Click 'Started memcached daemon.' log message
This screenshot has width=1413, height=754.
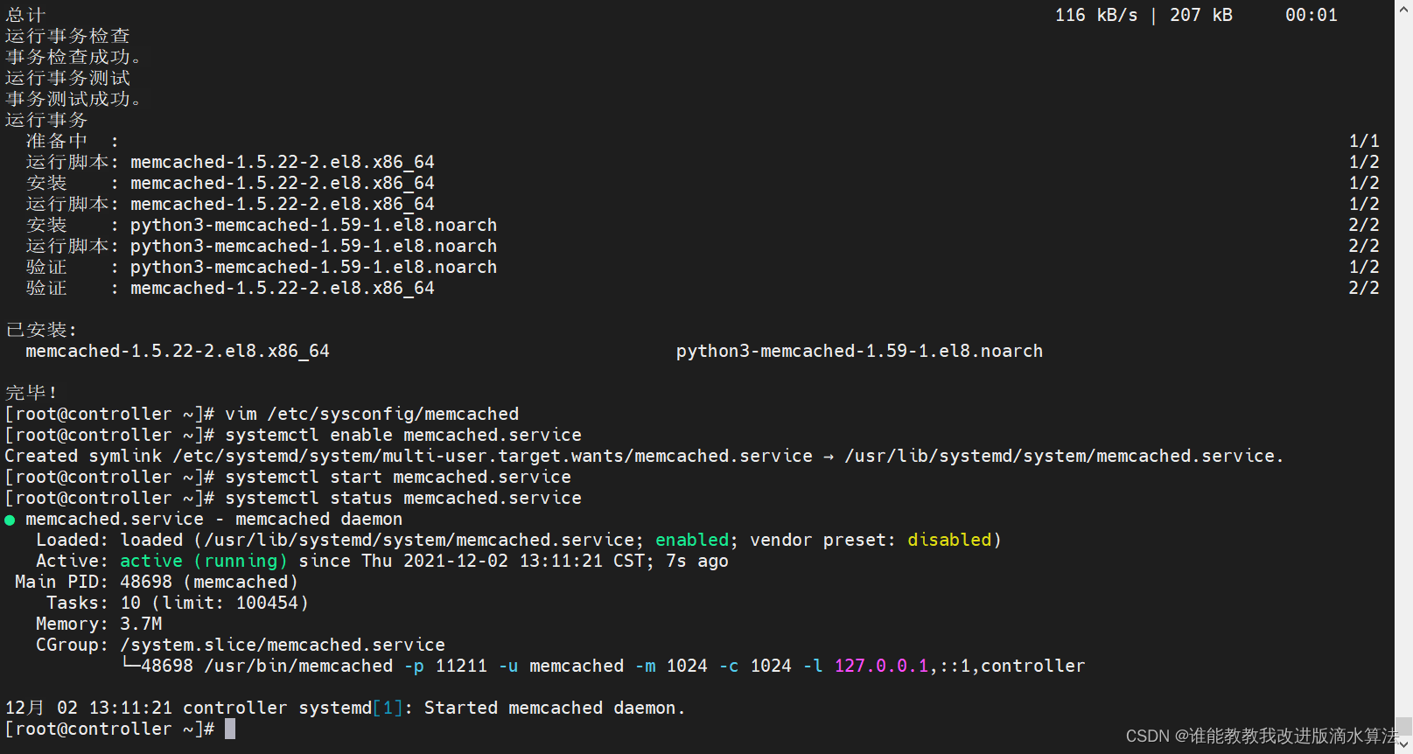coord(555,708)
